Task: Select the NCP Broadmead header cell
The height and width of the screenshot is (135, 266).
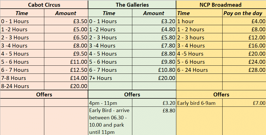Action: click(x=221, y=5)
